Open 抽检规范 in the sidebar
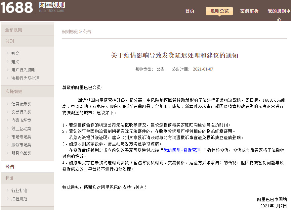This screenshot has height=210, width=291. (19, 199)
